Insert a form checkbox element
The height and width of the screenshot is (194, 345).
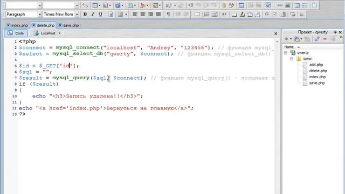point(274,15)
